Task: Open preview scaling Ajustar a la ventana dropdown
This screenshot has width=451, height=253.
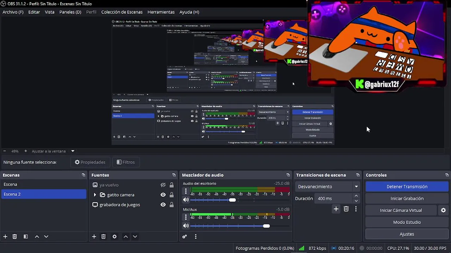Action: point(73,151)
